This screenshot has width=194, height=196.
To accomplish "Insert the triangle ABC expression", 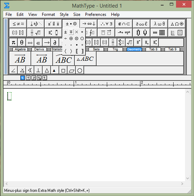I will point(85,59).
